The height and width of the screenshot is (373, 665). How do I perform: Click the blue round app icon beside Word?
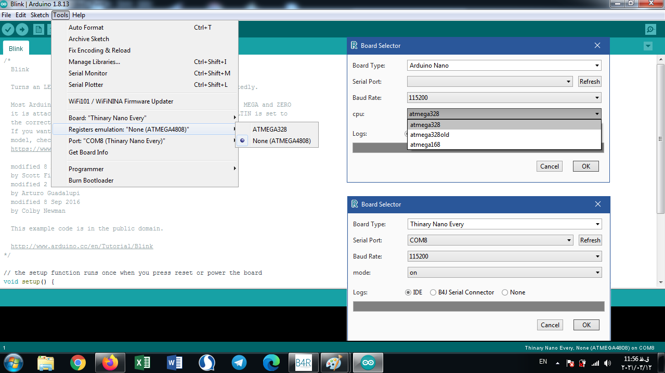pos(207,362)
